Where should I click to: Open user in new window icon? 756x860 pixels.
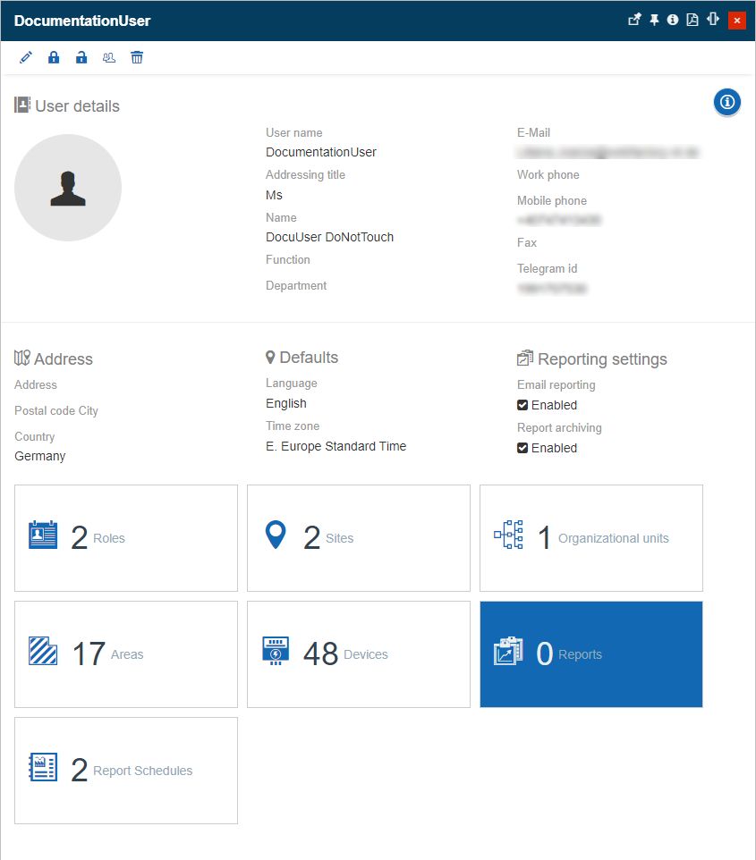click(634, 20)
